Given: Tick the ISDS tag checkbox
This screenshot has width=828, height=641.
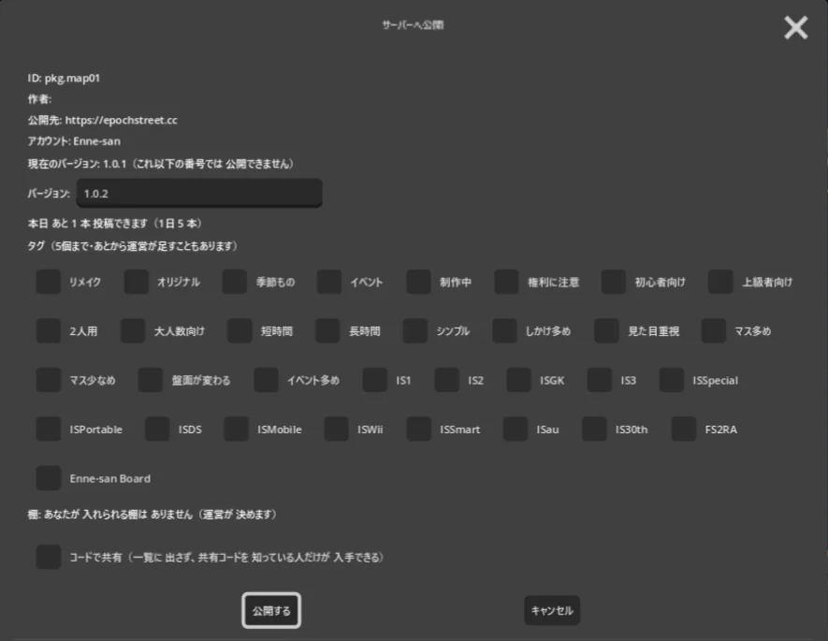Looking at the screenshot, I should (x=157, y=430).
